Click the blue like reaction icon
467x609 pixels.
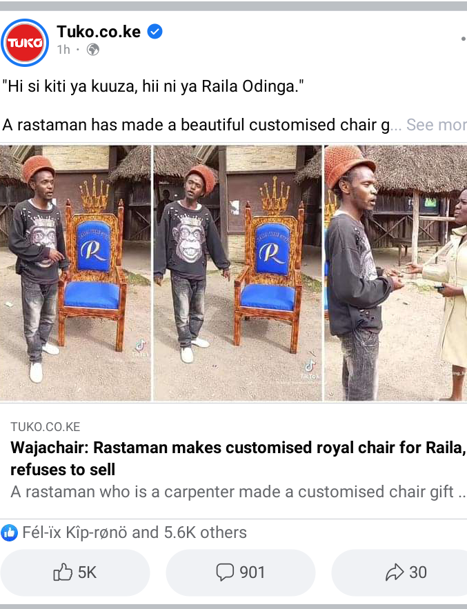(x=10, y=532)
